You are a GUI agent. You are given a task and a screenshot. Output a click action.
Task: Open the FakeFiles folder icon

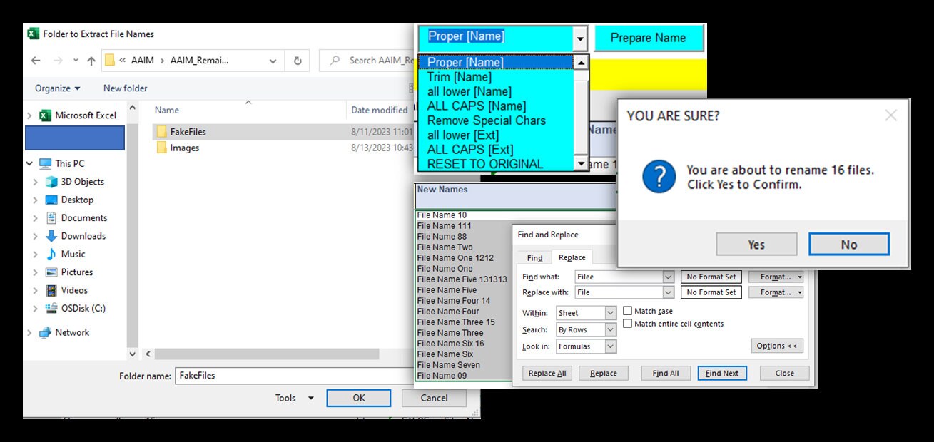[162, 131]
